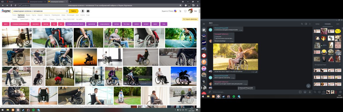Click the crying laughing emoji sticker

[x=324, y=52]
